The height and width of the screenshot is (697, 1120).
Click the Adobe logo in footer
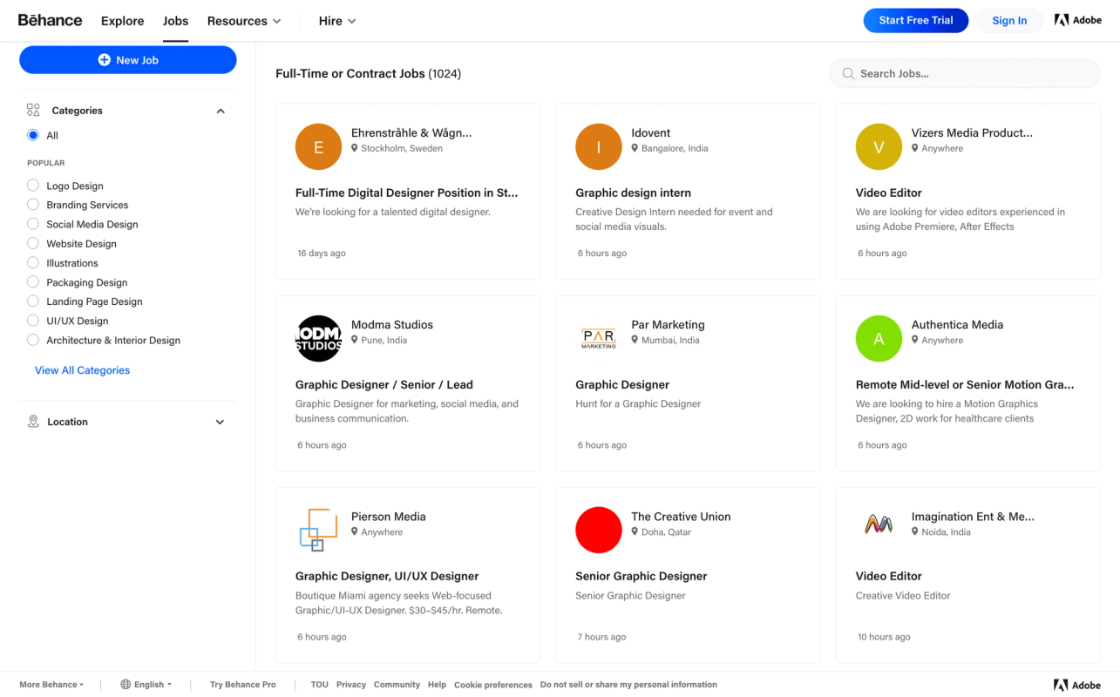coord(1077,685)
